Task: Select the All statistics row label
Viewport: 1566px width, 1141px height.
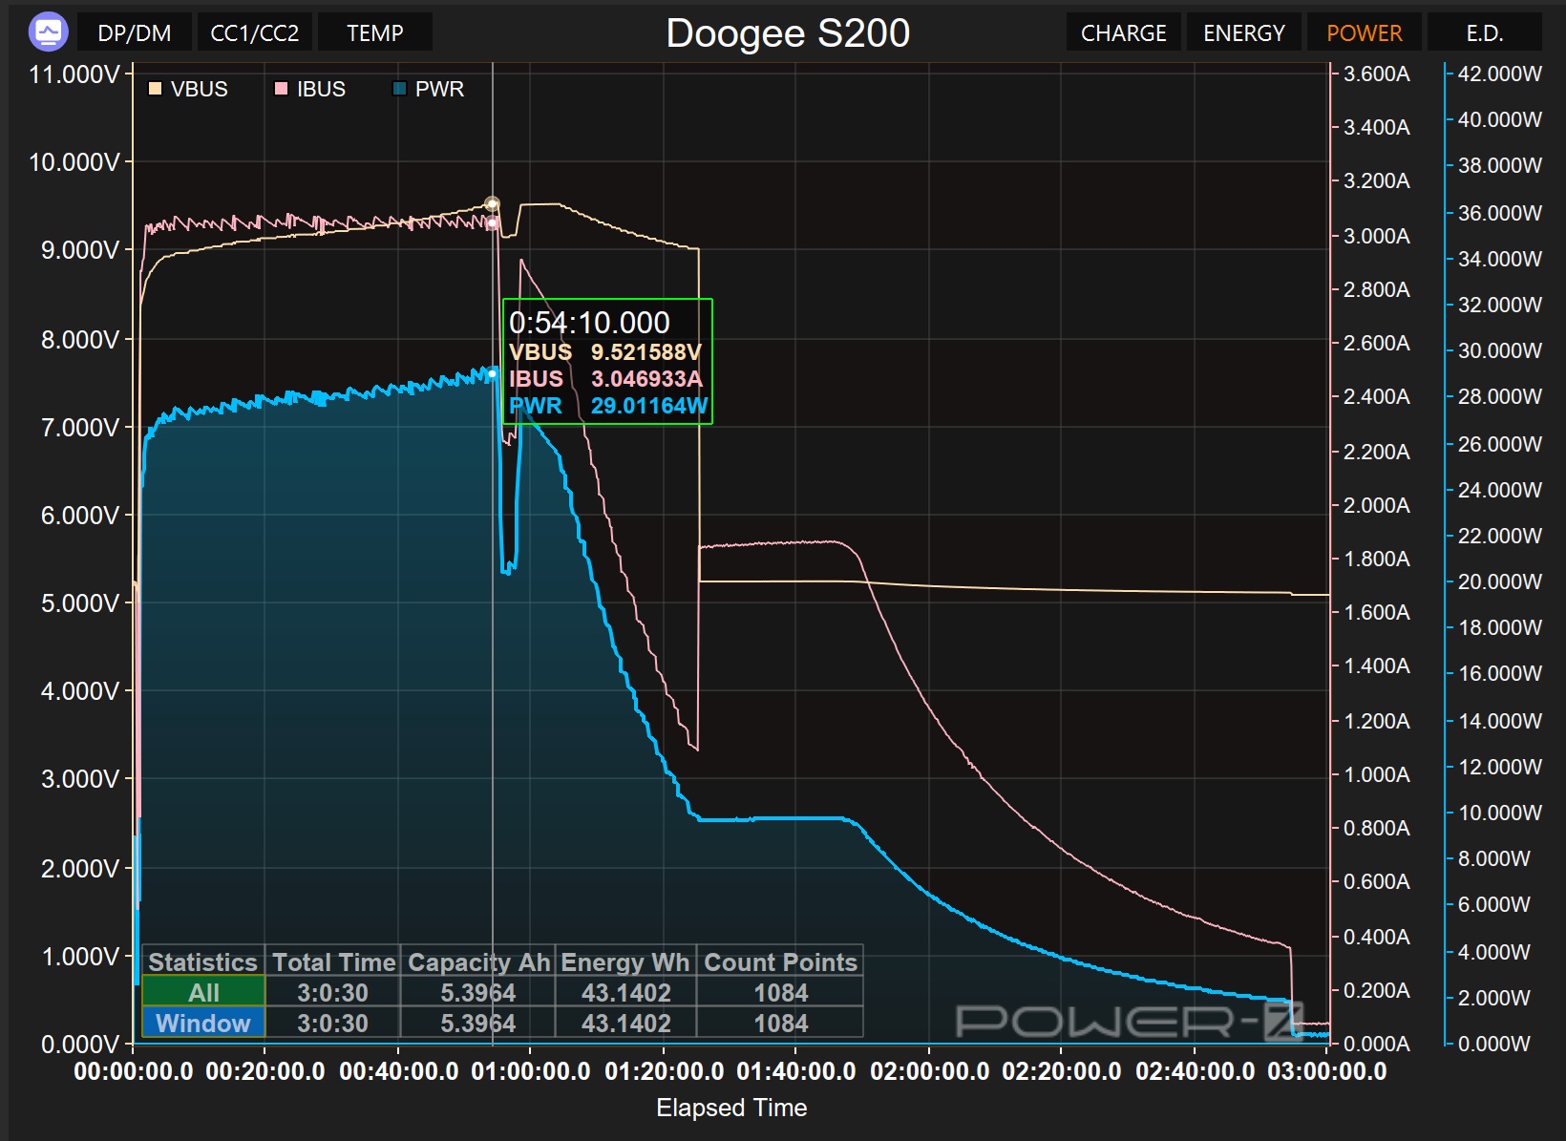Action: coord(203,993)
